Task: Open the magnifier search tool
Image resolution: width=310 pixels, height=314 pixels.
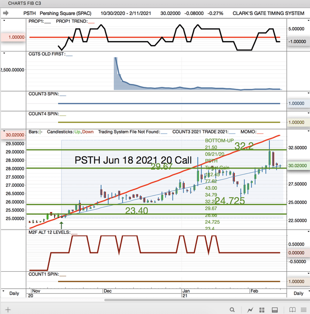Action: (232, 310)
